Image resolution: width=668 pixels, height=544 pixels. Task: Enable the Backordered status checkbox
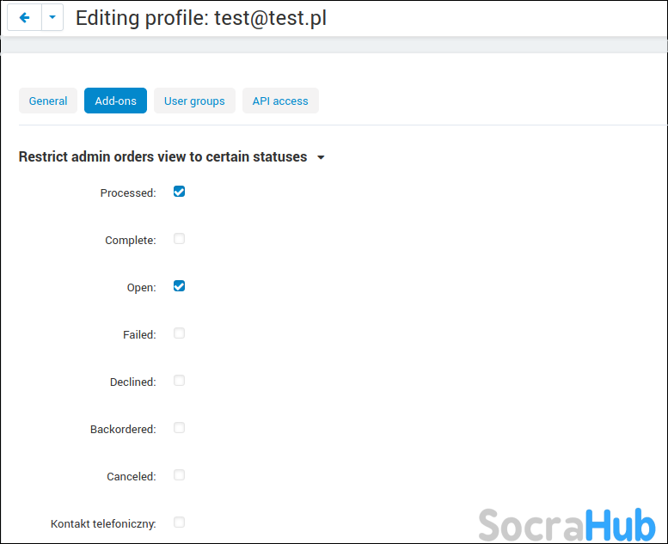[x=179, y=428]
